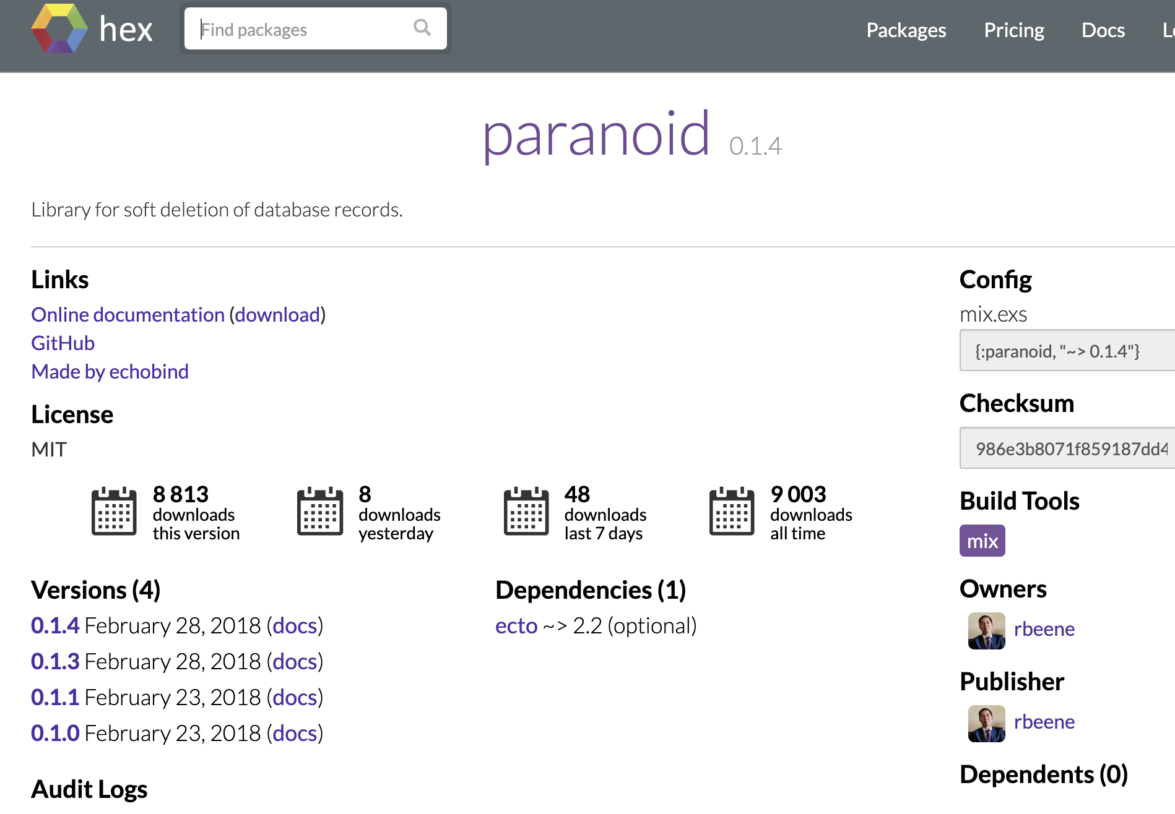Click the Dependents (0) heading

pos(1044,774)
